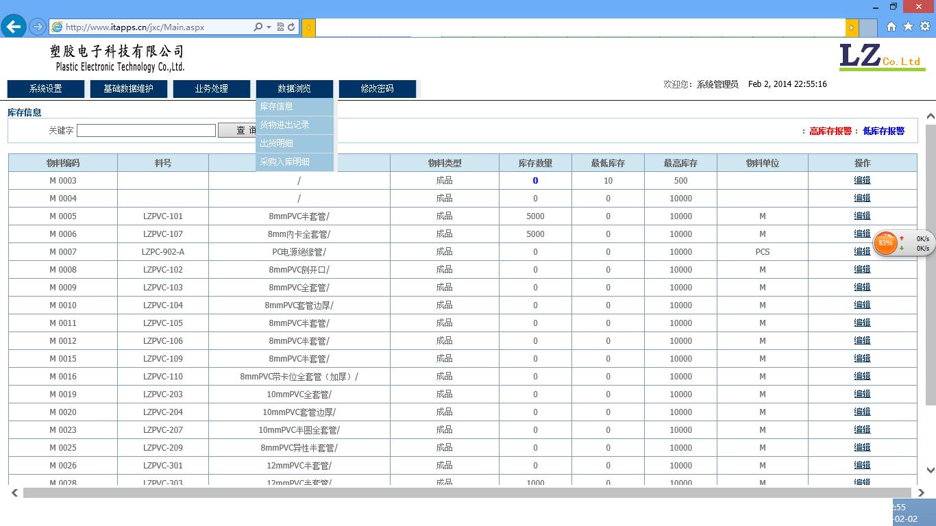Open Favorites via the star icon

908,27
